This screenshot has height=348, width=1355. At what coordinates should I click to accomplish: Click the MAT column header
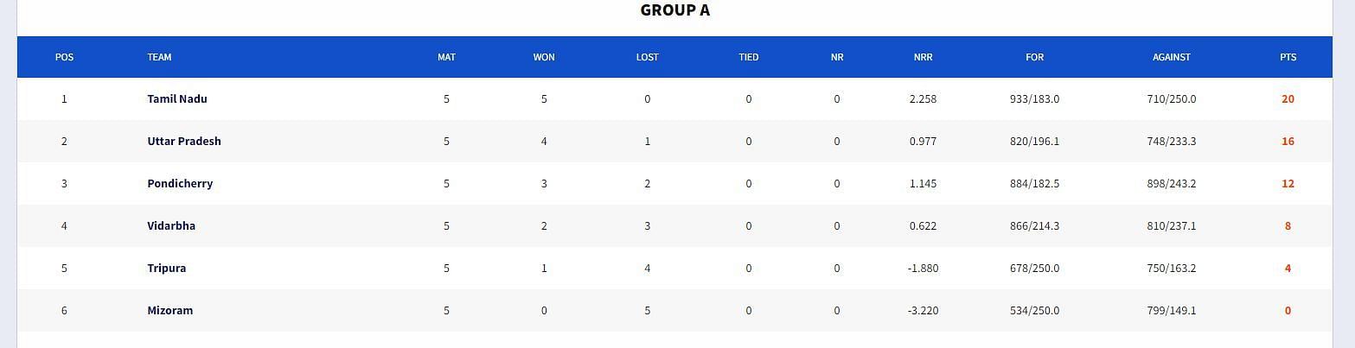coord(446,57)
